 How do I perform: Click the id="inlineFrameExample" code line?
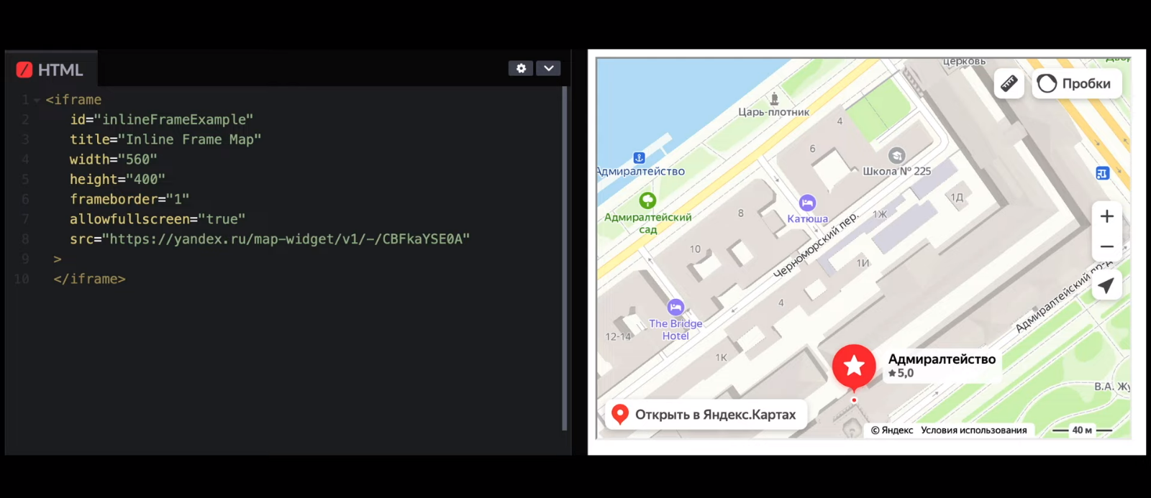161,120
